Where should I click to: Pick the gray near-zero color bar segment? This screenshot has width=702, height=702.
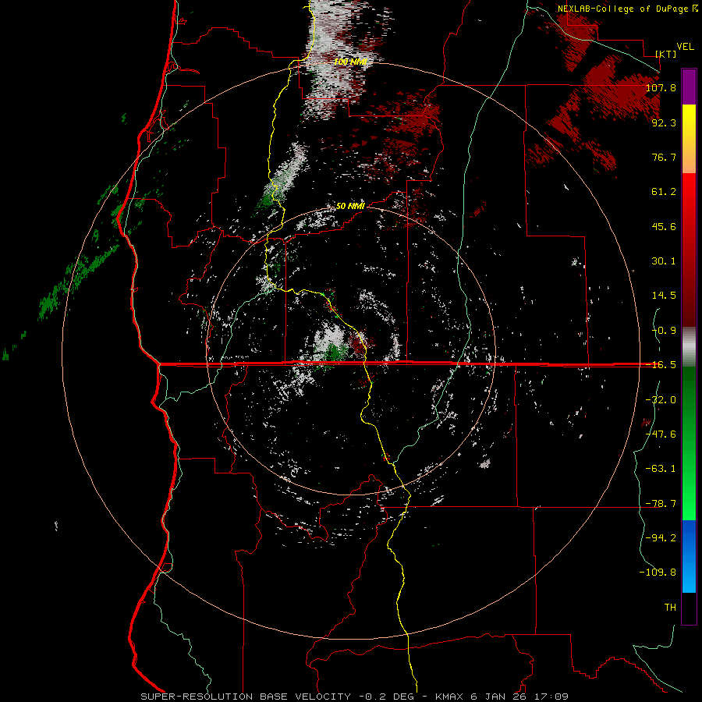(x=689, y=347)
